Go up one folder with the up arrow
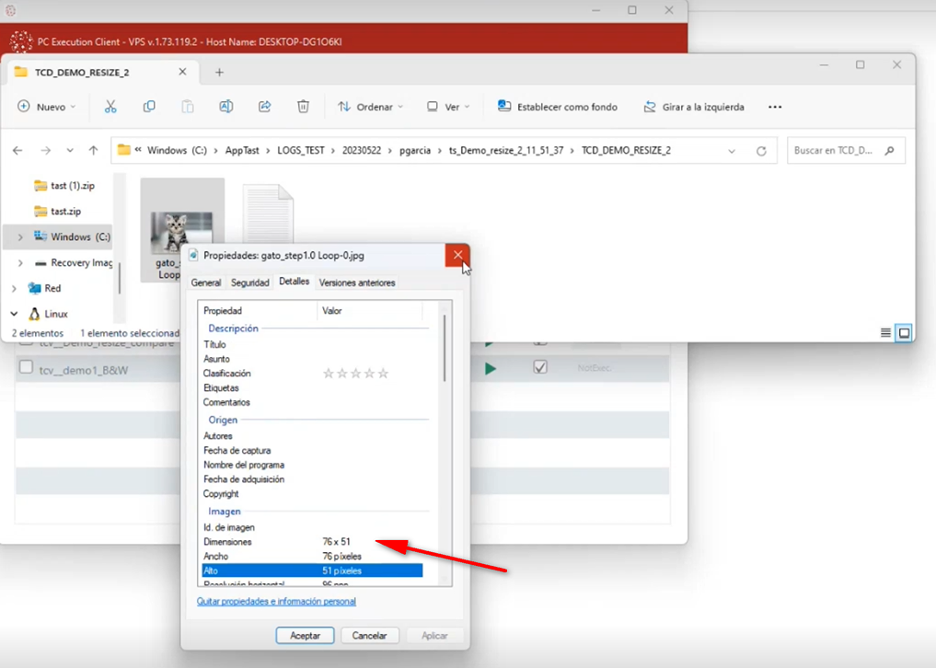Screen dimensions: 936x668 (x=93, y=151)
